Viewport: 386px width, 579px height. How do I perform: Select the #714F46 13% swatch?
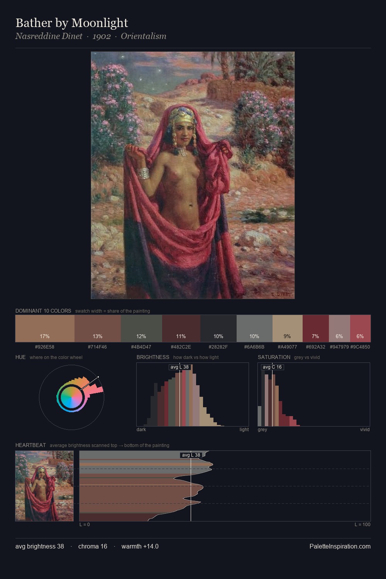[98, 328]
